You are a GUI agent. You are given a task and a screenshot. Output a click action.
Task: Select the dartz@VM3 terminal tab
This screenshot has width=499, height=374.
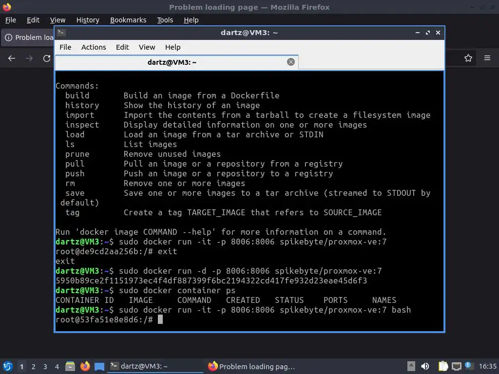click(176, 62)
